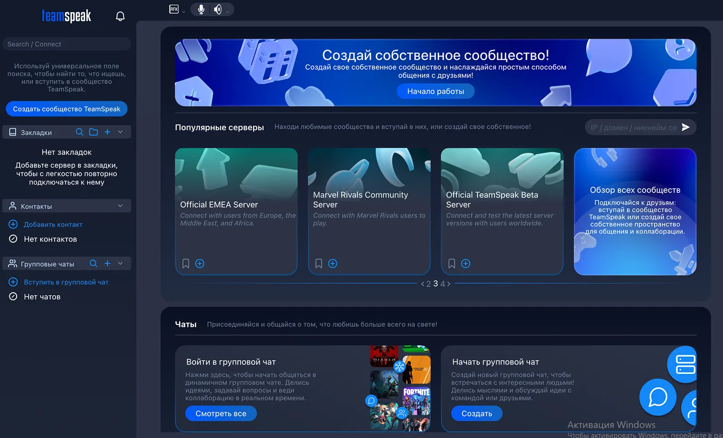This screenshot has height=438, width=723.
Task: Open the notifications bell
Action: pyautogui.click(x=120, y=16)
